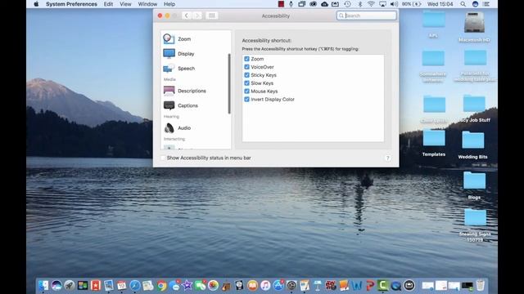Toggle Invert Display Color checkbox
Image resolution: width=524 pixels, height=294 pixels.
(x=246, y=100)
